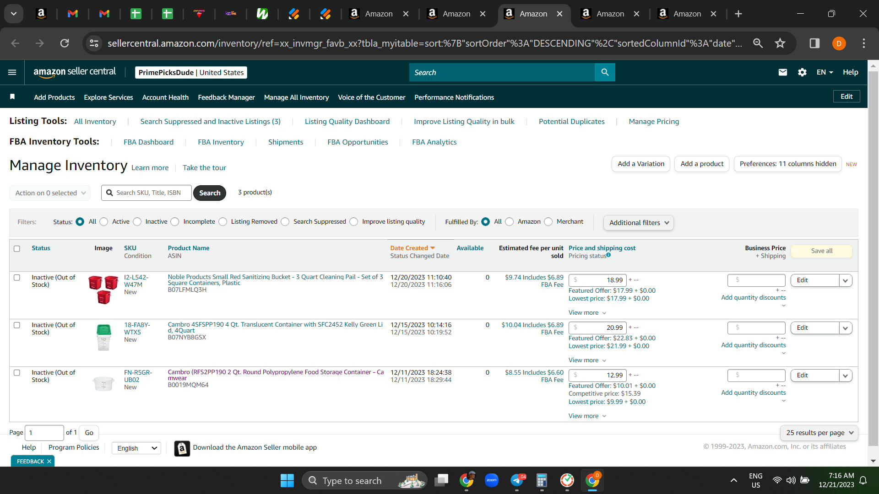Choose the Incomplete status radio button
The height and width of the screenshot is (494, 879).
pyautogui.click(x=175, y=222)
